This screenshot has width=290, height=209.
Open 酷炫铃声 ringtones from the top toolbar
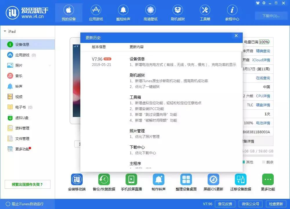click(x=123, y=12)
